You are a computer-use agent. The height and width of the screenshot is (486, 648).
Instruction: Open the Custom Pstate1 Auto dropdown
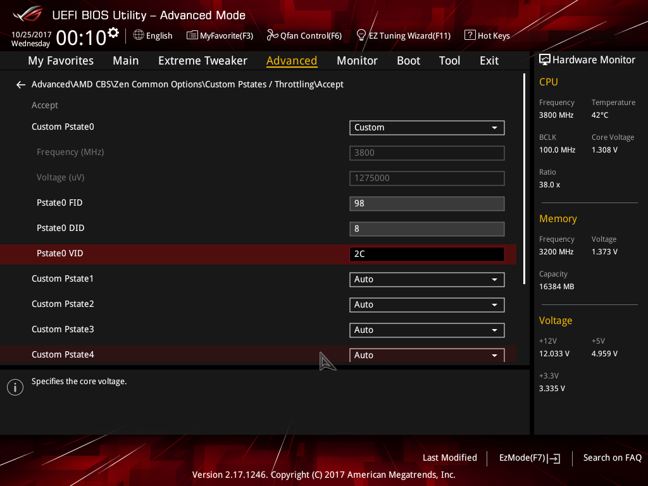click(x=427, y=279)
